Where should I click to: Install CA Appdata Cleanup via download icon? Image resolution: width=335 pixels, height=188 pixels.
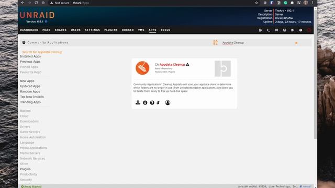point(138,102)
